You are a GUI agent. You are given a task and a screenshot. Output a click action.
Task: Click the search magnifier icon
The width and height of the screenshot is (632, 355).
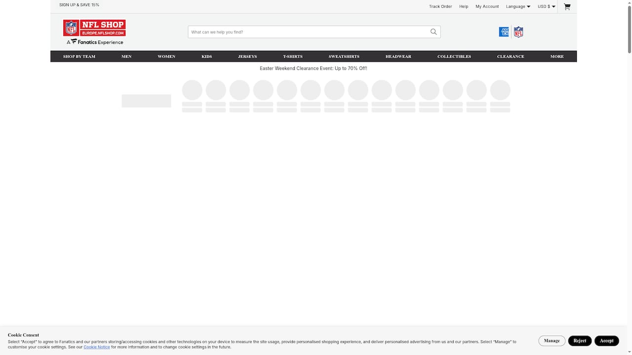[434, 32]
